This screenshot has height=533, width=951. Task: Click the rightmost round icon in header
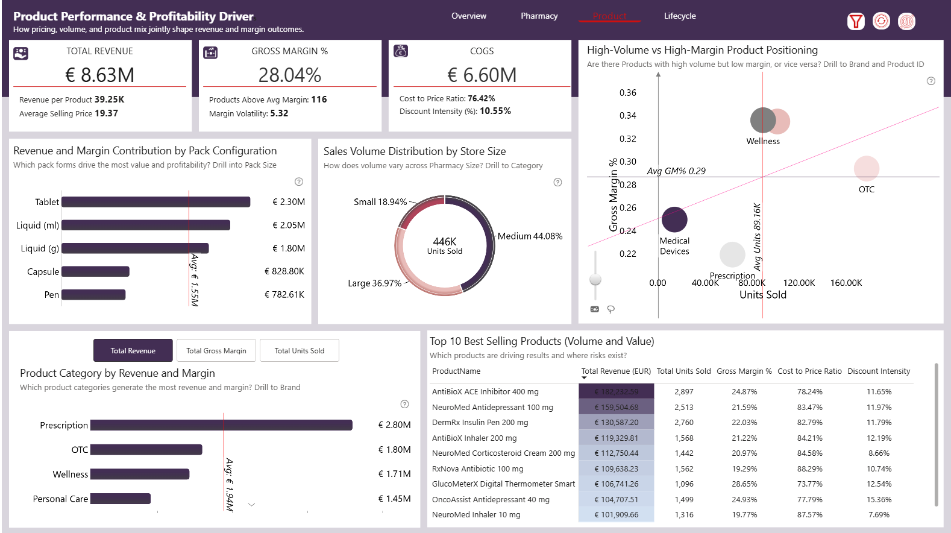(906, 22)
